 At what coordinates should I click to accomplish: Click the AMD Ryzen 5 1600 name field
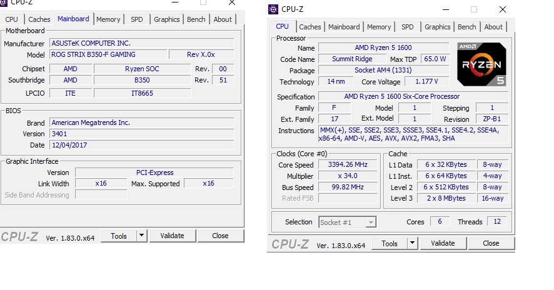[x=383, y=47]
